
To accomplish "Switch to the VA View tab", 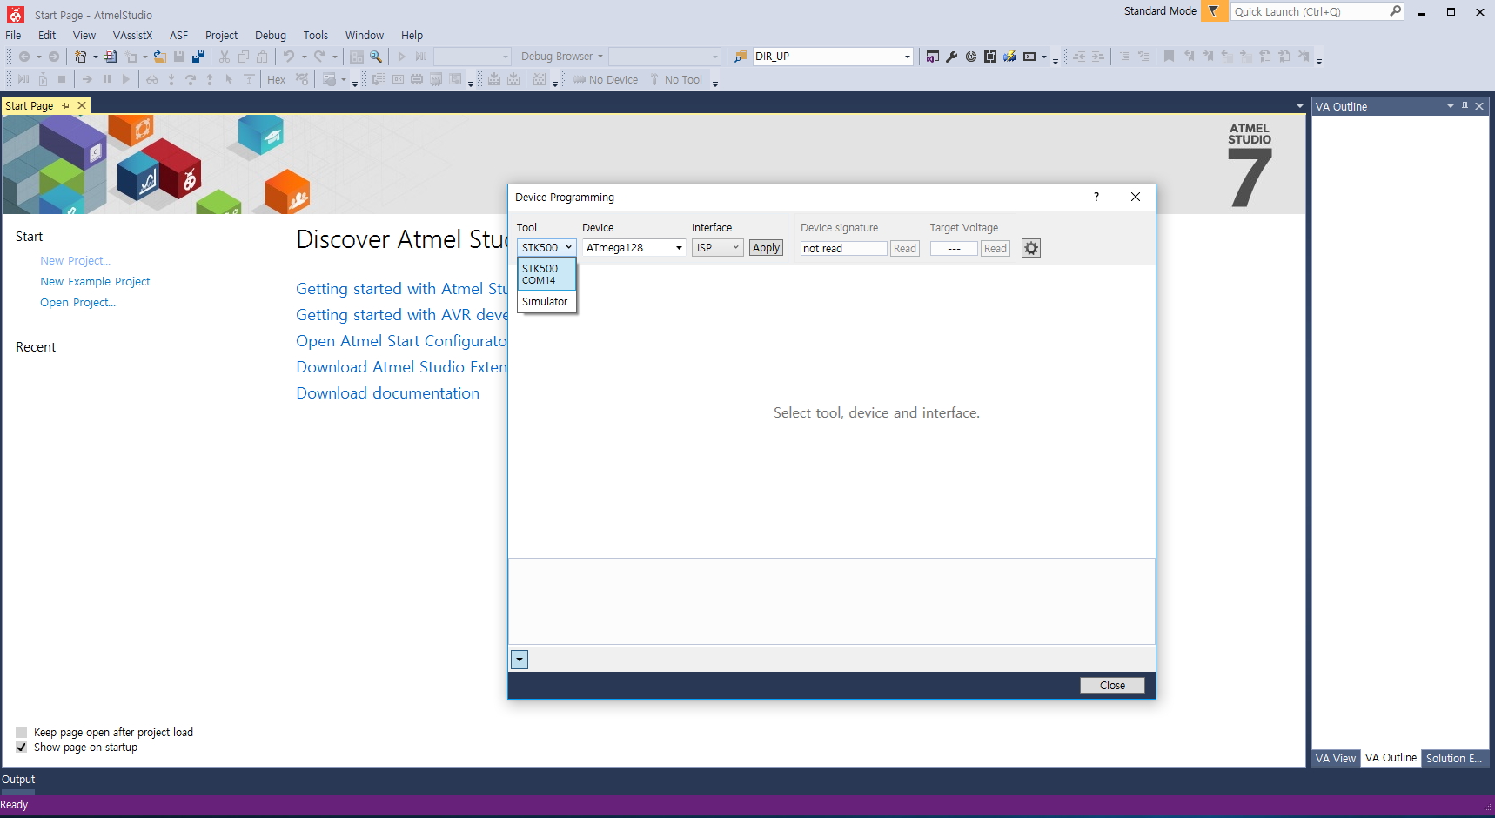I will click(x=1336, y=759).
